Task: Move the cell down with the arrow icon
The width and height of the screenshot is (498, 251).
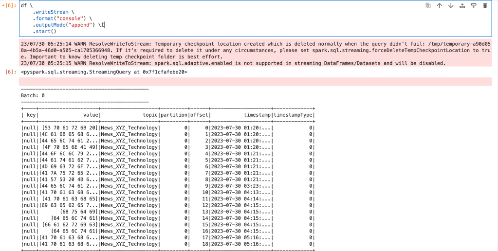Action: 450,6
